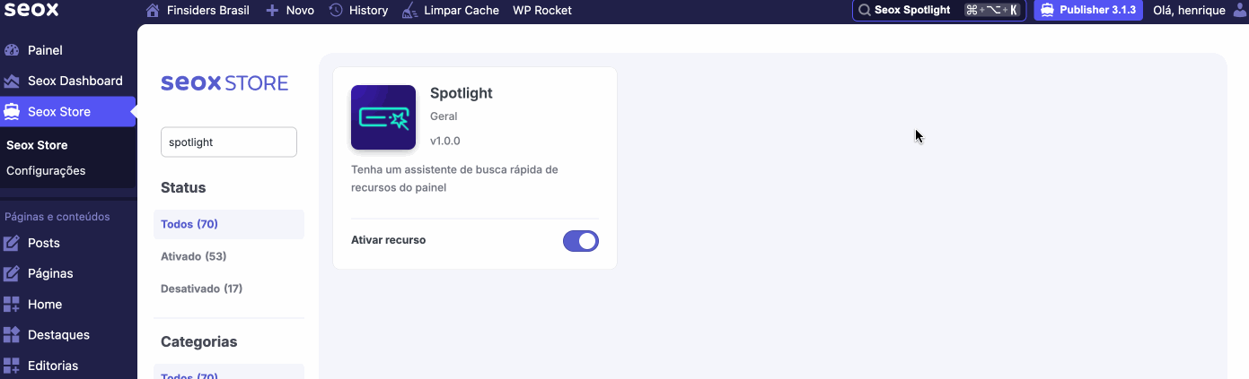Click the Destaques sidebar icon
This screenshot has height=379, width=1249.
[x=12, y=335]
